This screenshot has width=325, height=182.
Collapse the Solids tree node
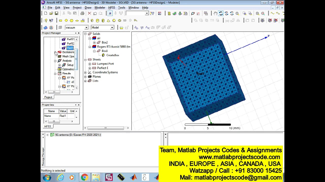click(86, 34)
